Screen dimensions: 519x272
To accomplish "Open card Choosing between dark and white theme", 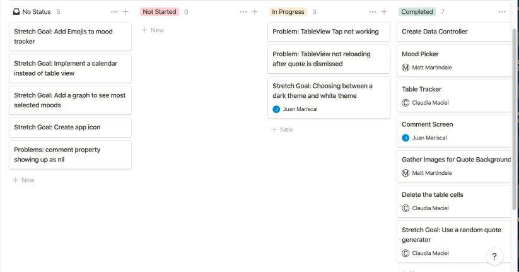I will pyautogui.click(x=329, y=97).
